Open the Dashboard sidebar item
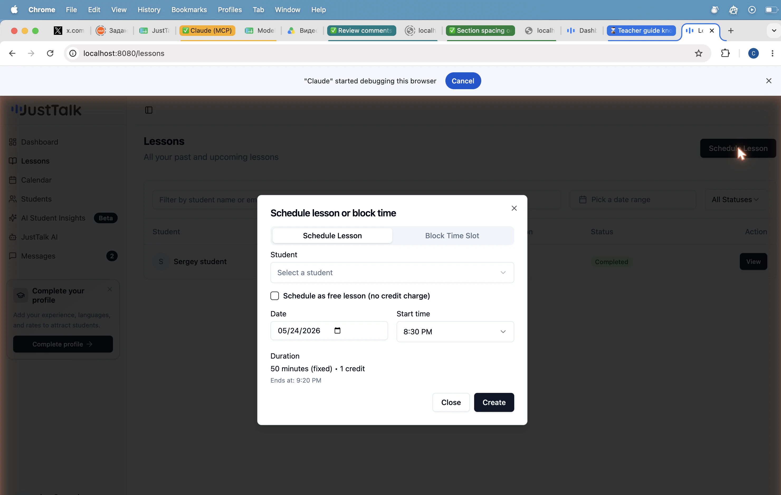This screenshot has height=495, width=781. pos(39,142)
